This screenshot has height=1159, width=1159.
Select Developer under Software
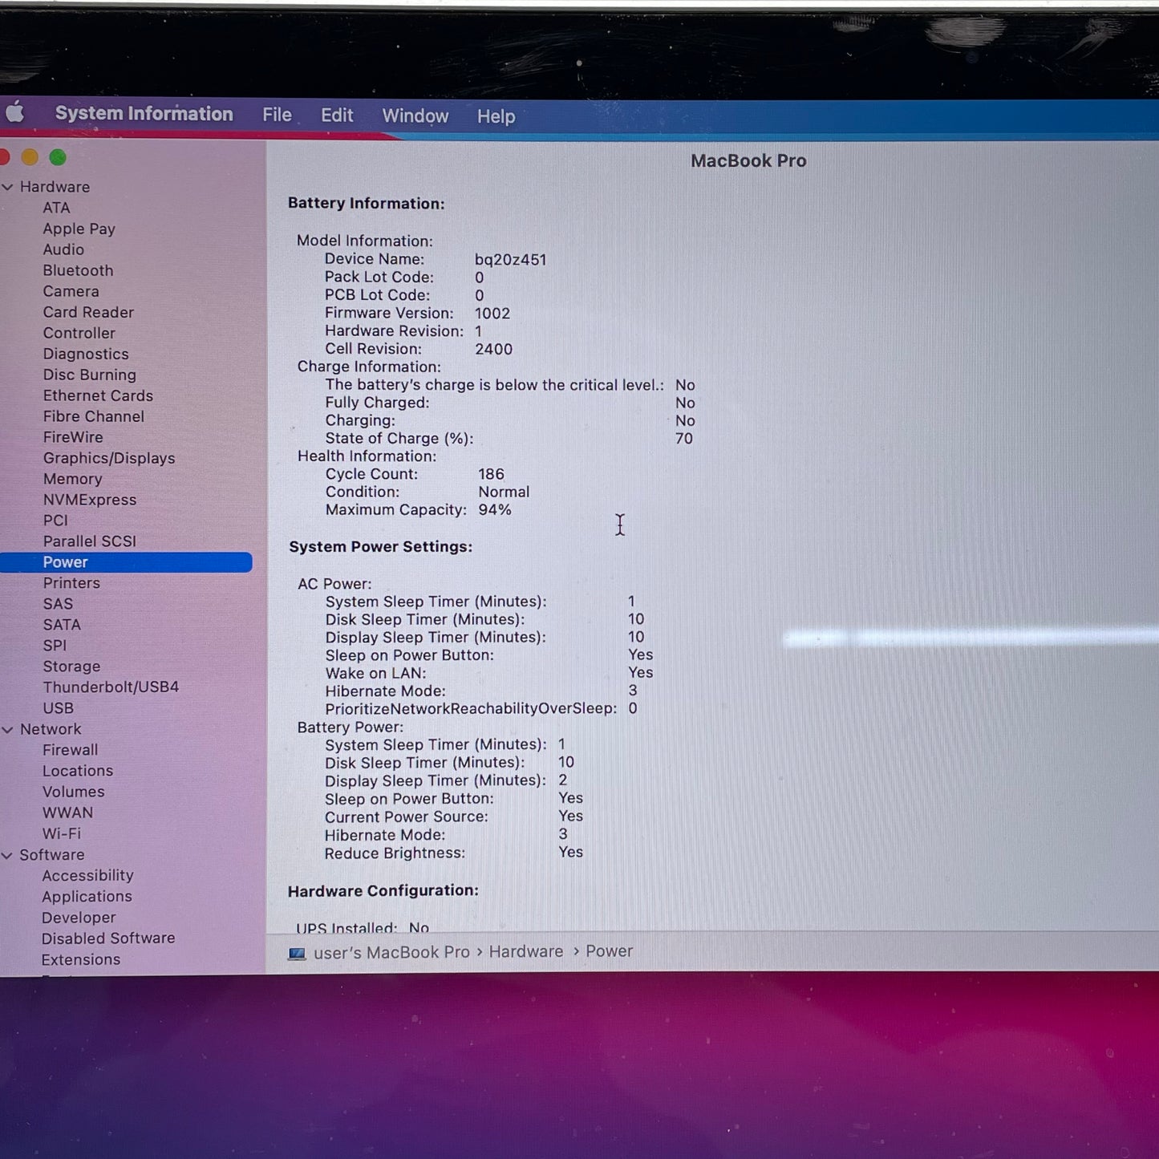[x=79, y=918]
